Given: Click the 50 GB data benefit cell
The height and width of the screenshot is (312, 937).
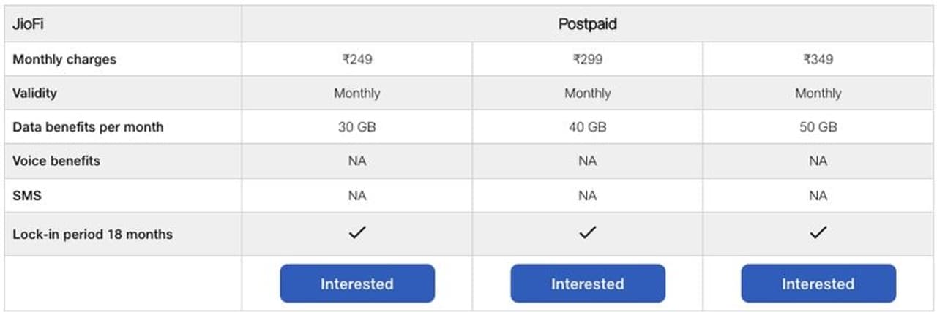Looking at the screenshot, I should pyautogui.click(x=818, y=127).
